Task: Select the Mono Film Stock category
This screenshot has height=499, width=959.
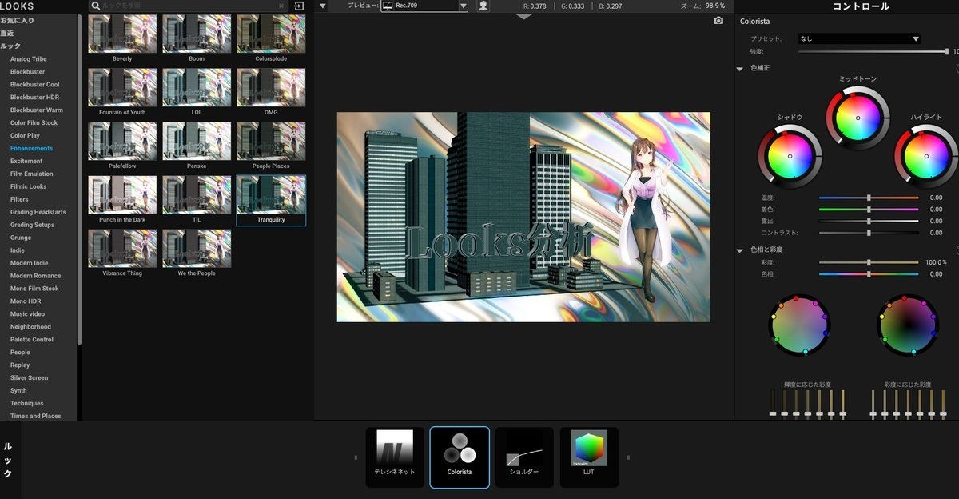Action: [x=34, y=289]
